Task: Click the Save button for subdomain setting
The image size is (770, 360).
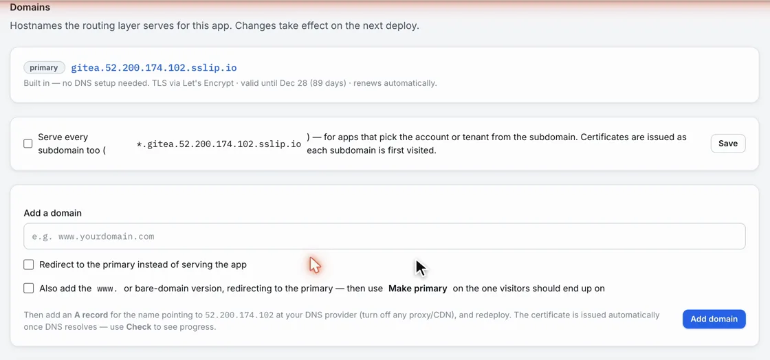Action: (x=728, y=144)
